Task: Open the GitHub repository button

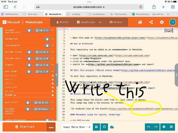Action: (x=104, y=127)
